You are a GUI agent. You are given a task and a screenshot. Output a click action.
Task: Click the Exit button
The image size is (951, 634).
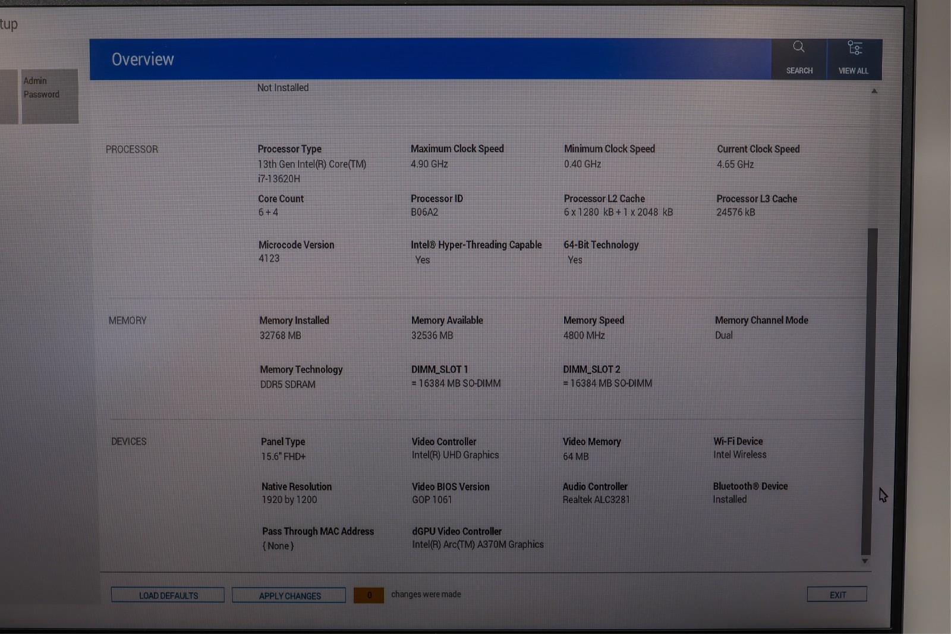point(837,595)
